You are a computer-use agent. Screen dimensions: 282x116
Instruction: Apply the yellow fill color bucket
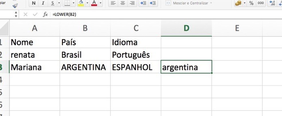81,3
